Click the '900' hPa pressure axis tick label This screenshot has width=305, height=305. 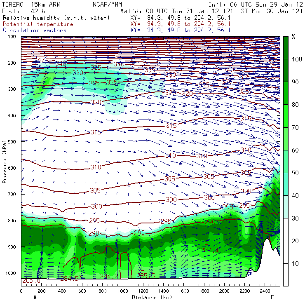click(12, 246)
